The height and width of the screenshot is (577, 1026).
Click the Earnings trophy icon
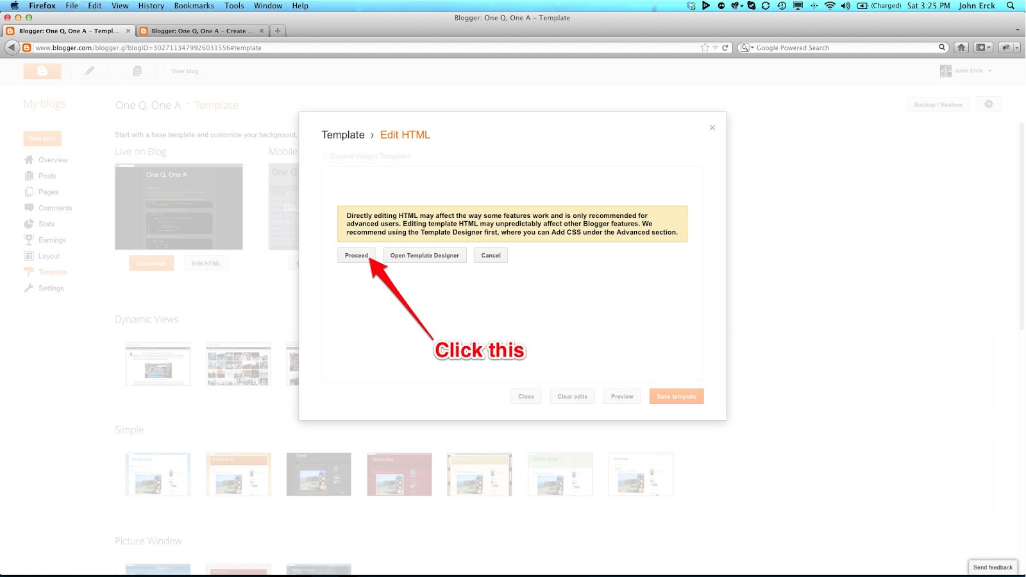click(29, 240)
